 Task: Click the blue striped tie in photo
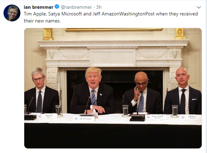pyautogui.click(x=93, y=98)
